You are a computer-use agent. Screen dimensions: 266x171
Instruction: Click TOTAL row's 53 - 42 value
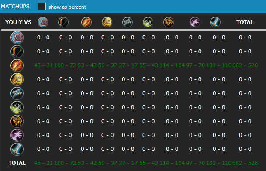[87, 163]
